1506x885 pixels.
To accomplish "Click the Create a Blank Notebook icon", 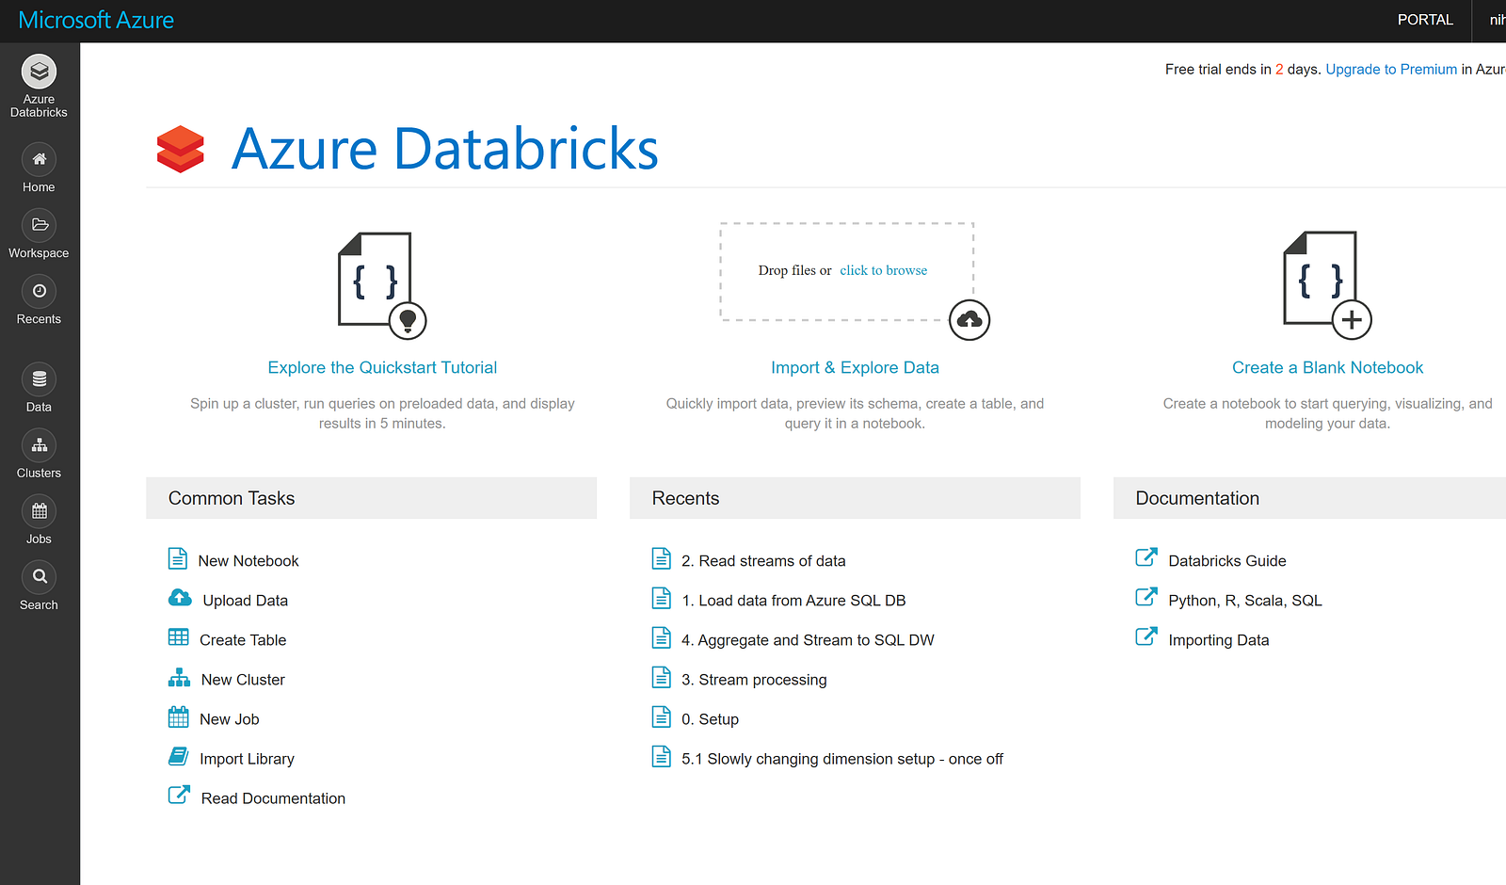I will [1327, 284].
